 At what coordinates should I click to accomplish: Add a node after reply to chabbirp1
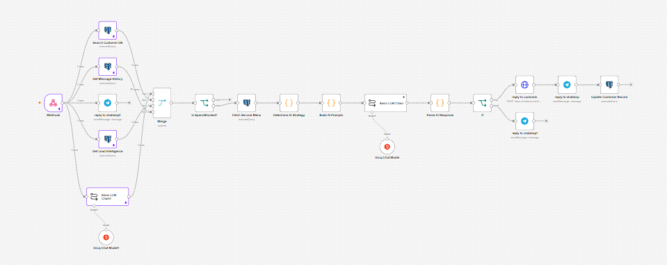545,121
